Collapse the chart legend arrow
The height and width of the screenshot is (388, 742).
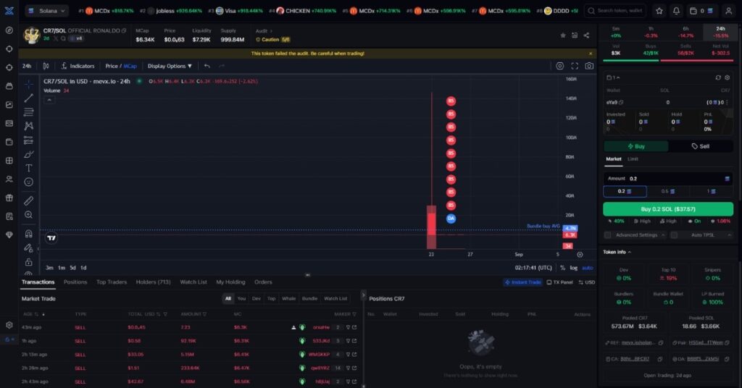(x=49, y=100)
